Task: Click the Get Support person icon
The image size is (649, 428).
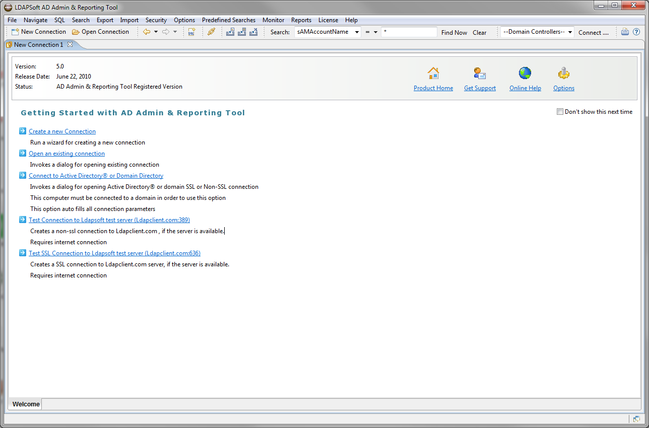Action: point(480,73)
